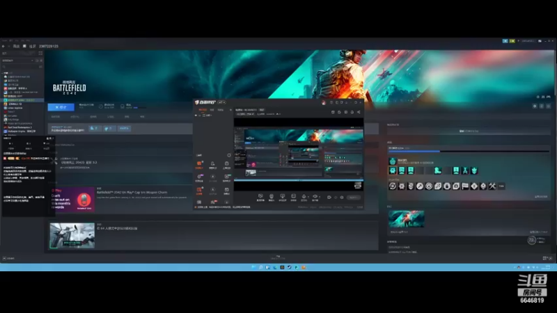Click the achievements progress bar

(x=469, y=152)
